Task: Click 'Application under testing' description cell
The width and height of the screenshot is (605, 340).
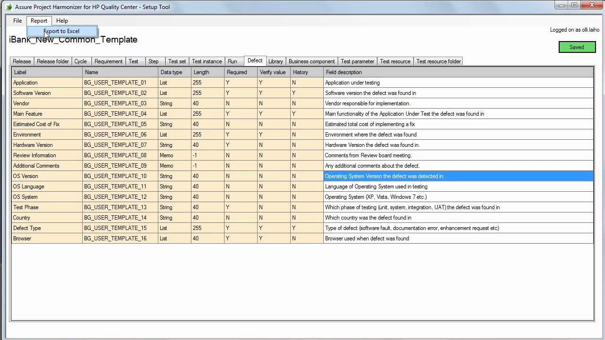Action: point(458,83)
